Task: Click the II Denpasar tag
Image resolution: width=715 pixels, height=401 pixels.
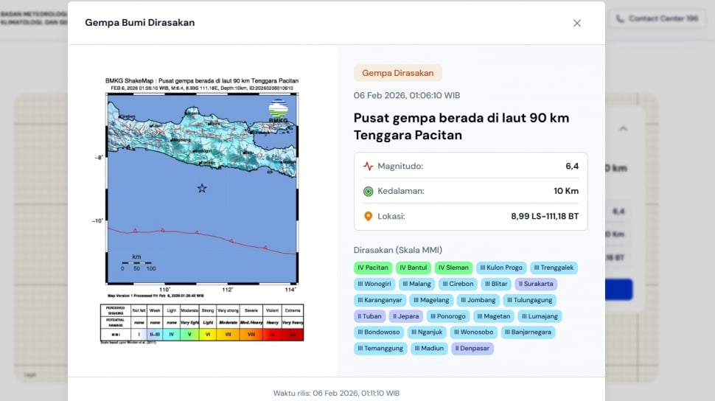Action: click(x=472, y=348)
